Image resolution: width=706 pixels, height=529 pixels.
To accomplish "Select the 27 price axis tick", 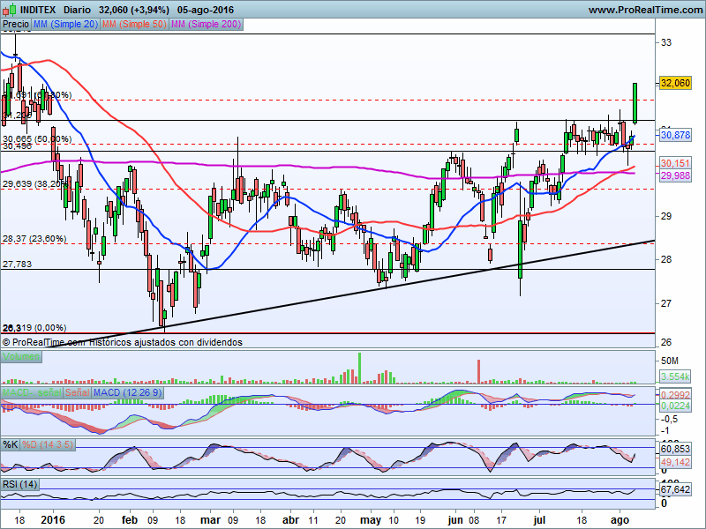I will click(665, 303).
